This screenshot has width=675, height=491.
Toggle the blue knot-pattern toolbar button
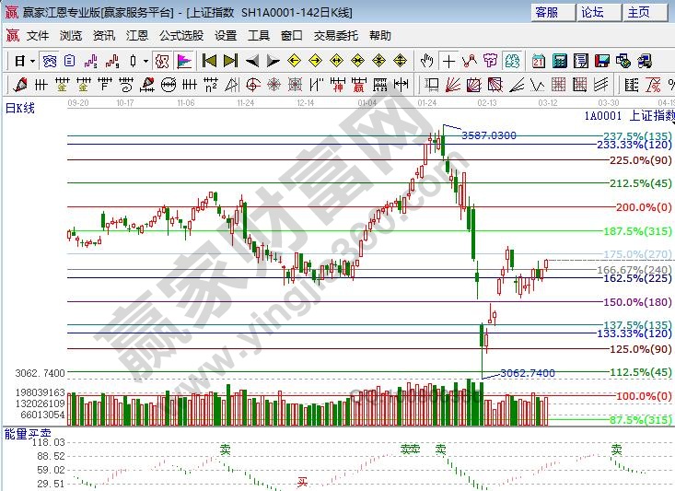coord(51,61)
